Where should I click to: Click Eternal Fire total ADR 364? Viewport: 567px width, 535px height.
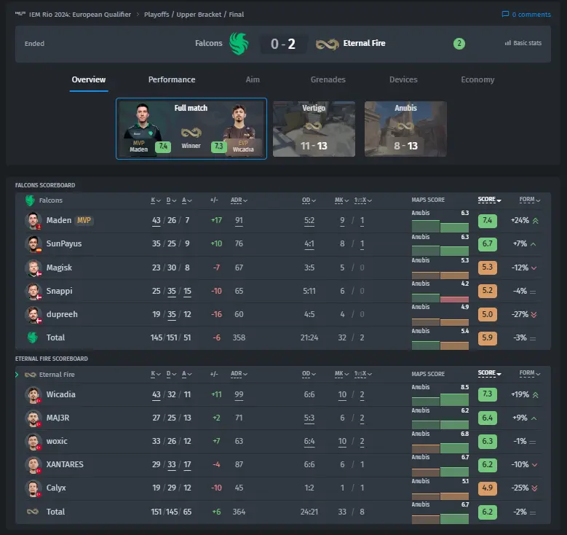pyautogui.click(x=239, y=512)
